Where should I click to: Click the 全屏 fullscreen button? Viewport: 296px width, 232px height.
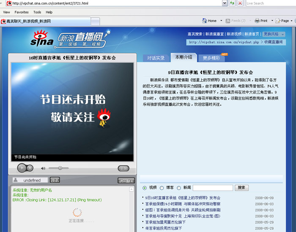123,168
